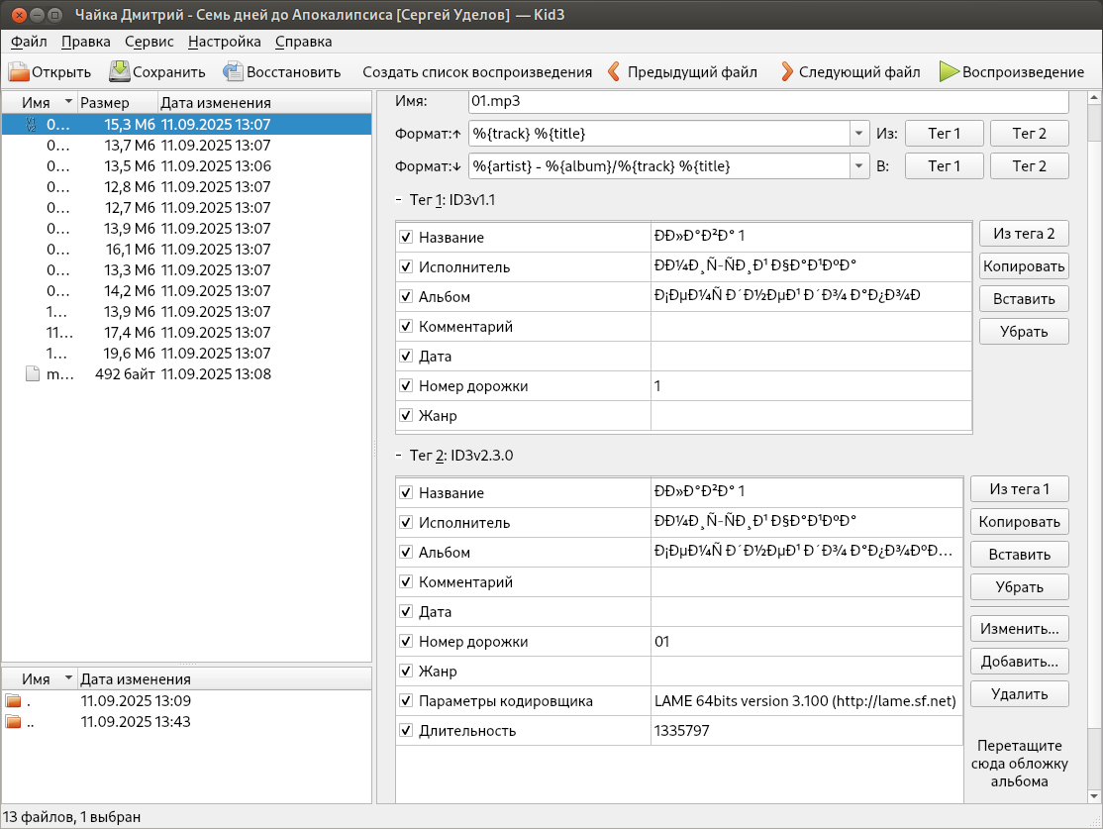Image resolution: width=1103 pixels, height=829 pixels.
Task: Click the Открыть folder icon in toolbar
Action: pos(19,71)
